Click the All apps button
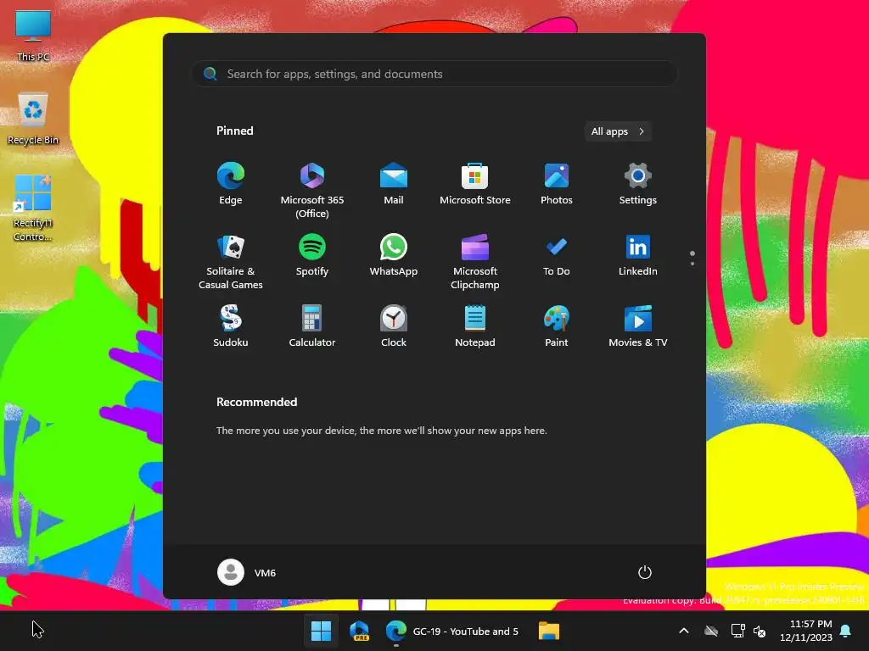Viewport: 869px width, 651px height. point(618,131)
